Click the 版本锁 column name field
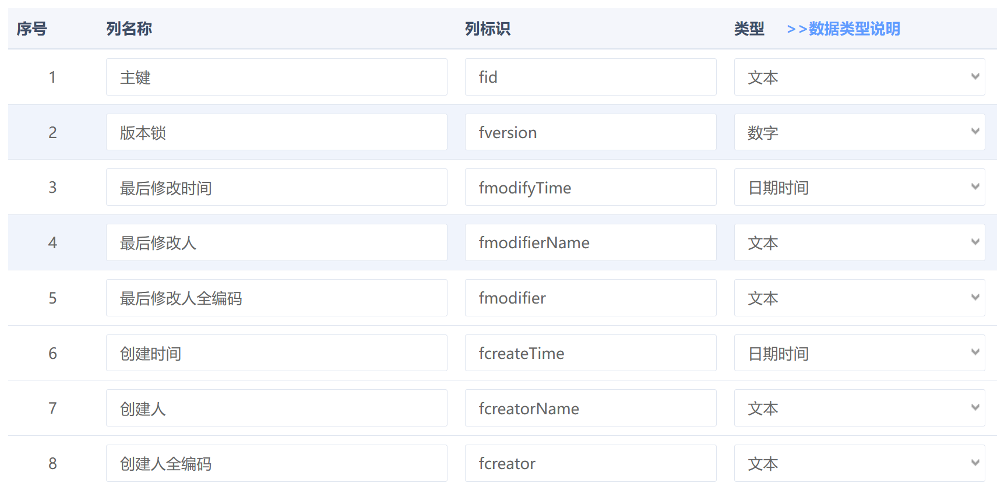This screenshot has height=497, width=997. pyautogui.click(x=277, y=132)
